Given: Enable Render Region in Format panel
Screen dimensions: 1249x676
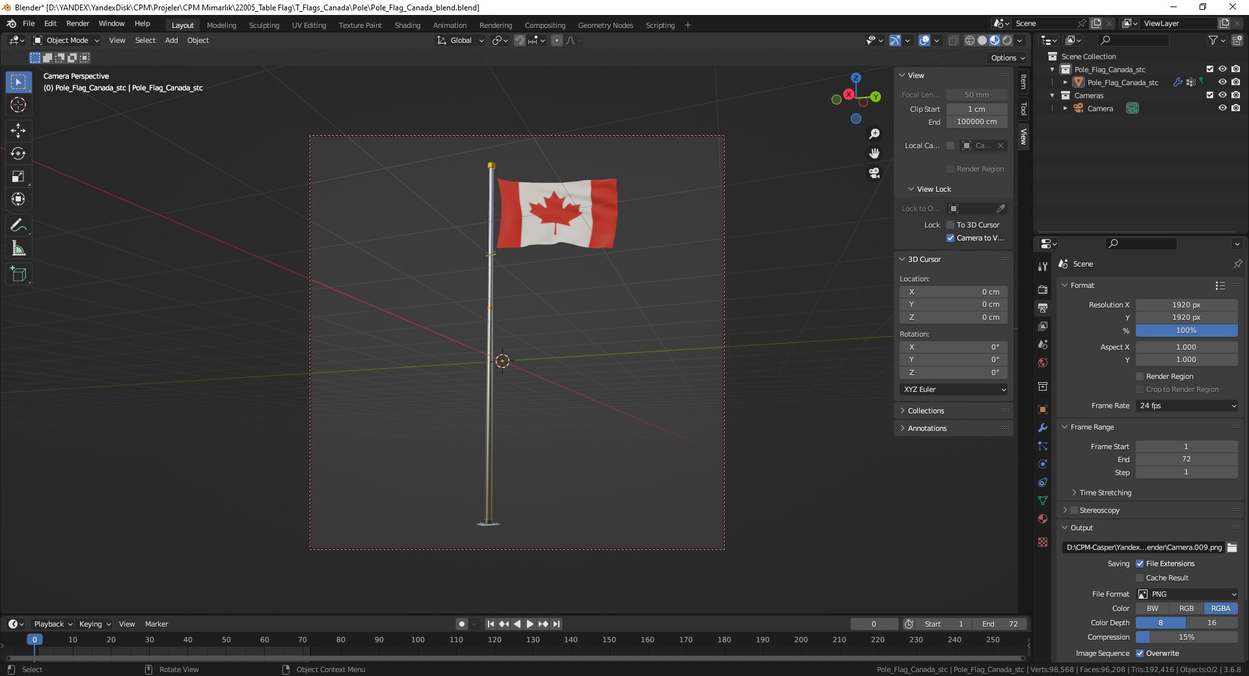Looking at the screenshot, I should pos(1140,376).
